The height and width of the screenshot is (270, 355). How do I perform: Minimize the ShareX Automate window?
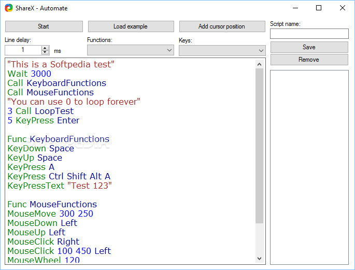point(295,8)
